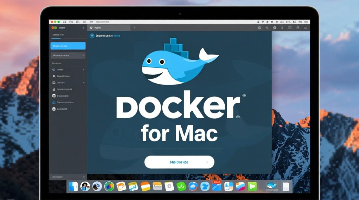Click the white pill button below 'for Mac'
Image resolution: width=359 pixels, height=200 pixels.
[x=179, y=162]
